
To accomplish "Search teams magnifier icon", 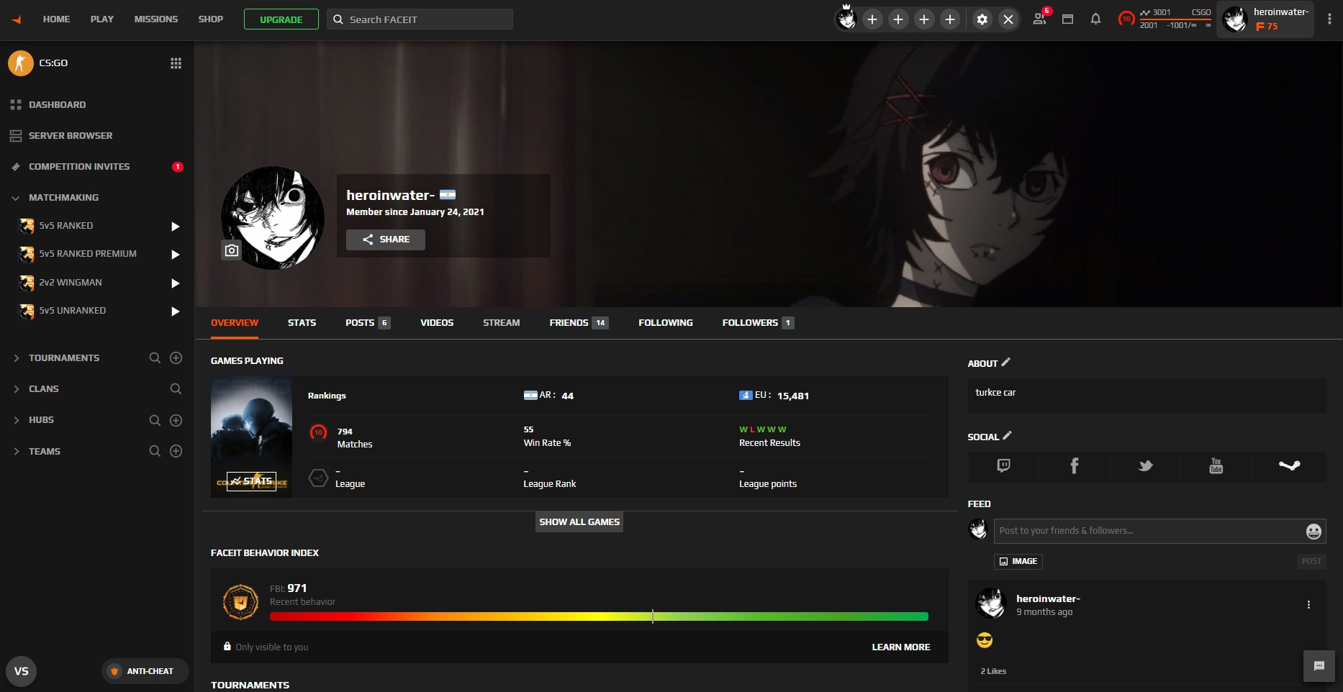I will coord(155,451).
